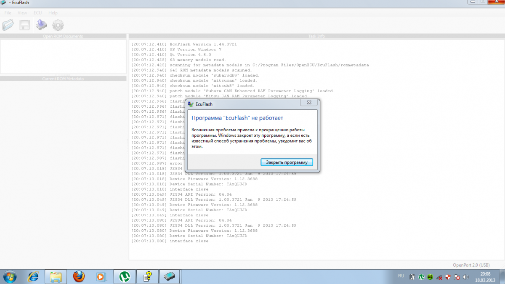505x284 pixels.
Task: Click the OpenPort 2.0 (USB) status text
Action: pyautogui.click(x=471, y=265)
